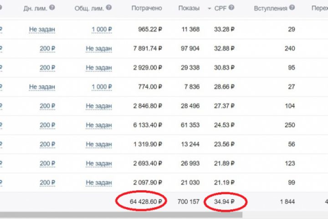This screenshot has width=328, height=219.
Task: Sort by Показы column header
Action: click(x=189, y=8)
